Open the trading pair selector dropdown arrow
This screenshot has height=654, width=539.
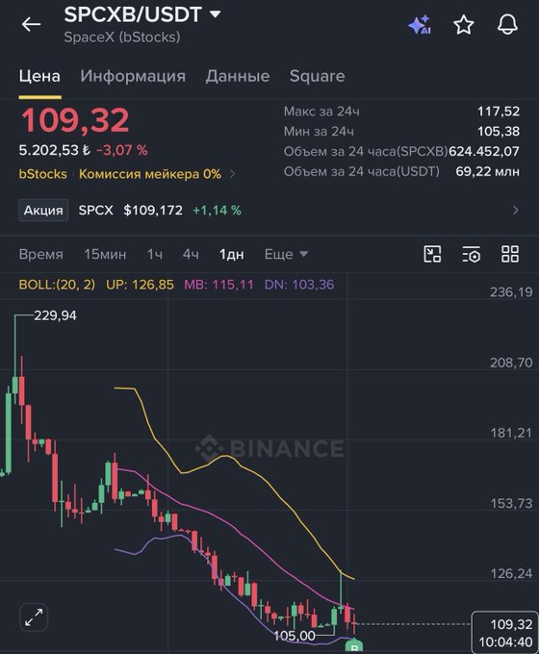215,14
